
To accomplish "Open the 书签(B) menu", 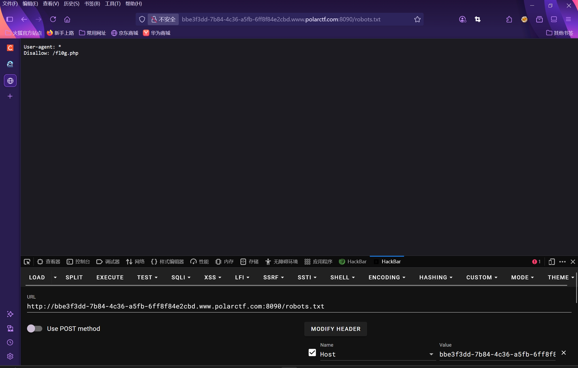I will coord(92,4).
